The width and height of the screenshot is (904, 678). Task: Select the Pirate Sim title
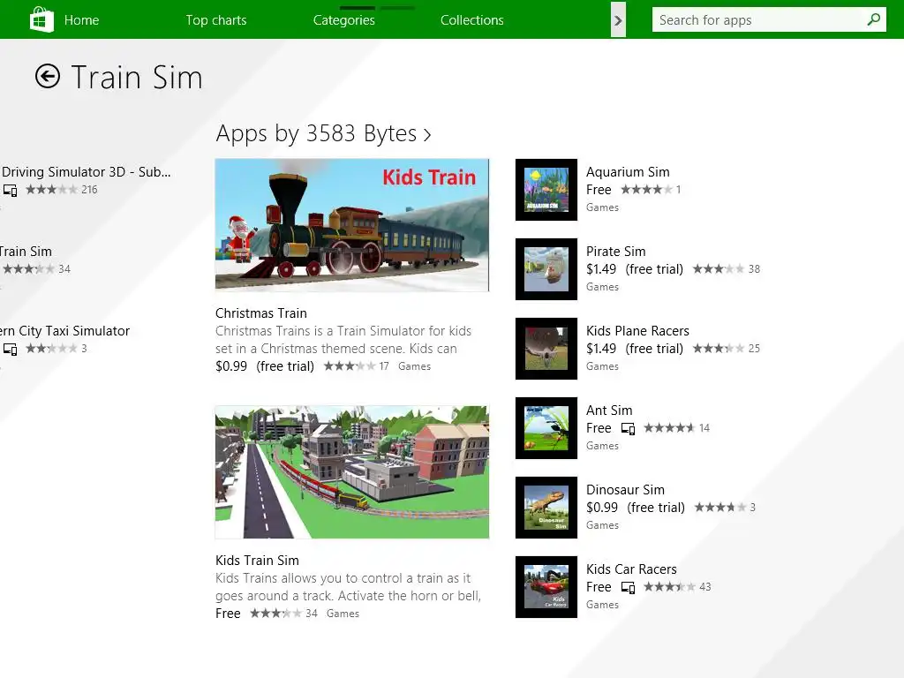click(x=615, y=252)
